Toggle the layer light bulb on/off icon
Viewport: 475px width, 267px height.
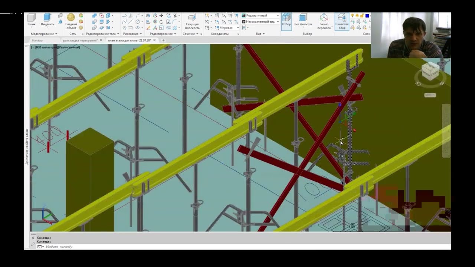352,16
